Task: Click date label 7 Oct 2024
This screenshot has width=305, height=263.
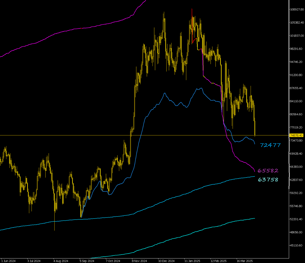Action: coord(113,261)
